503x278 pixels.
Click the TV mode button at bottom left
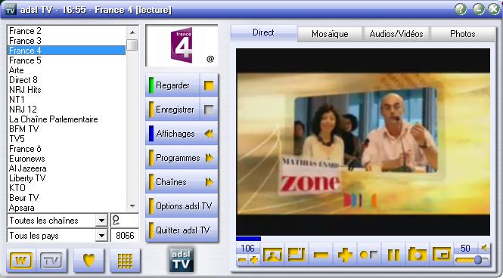(x=51, y=261)
